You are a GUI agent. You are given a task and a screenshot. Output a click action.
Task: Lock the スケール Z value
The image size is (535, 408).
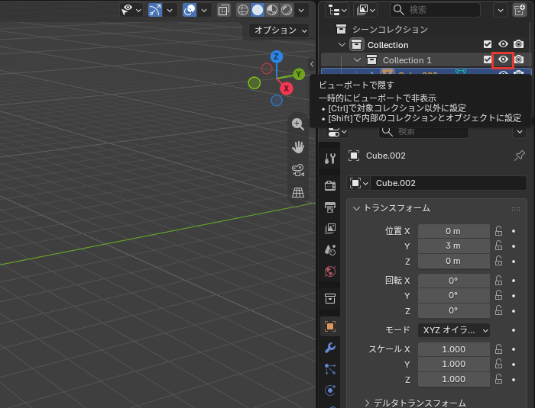498,379
